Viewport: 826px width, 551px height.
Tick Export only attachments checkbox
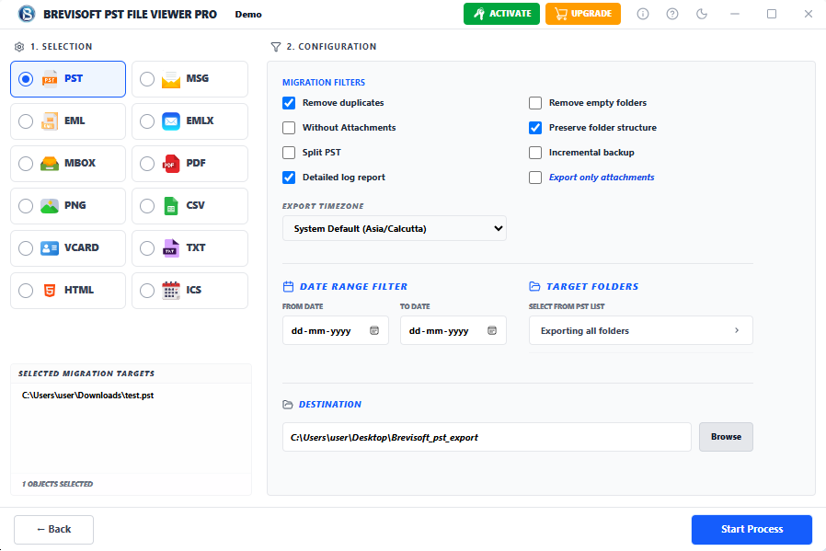pos(535,178)
